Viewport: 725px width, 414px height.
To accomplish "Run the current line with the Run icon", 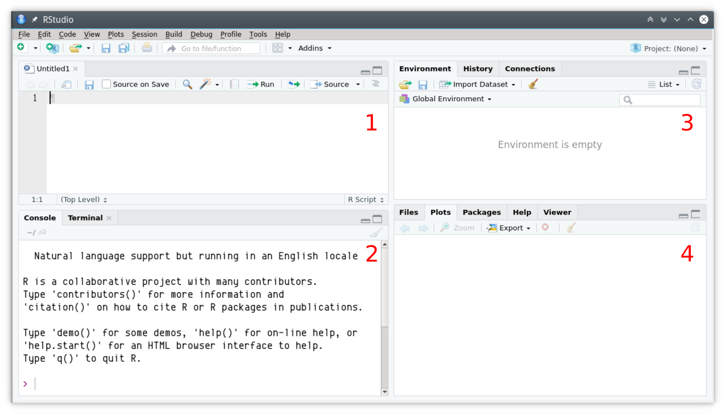I will pyautogui.click(x=261, y=84).
